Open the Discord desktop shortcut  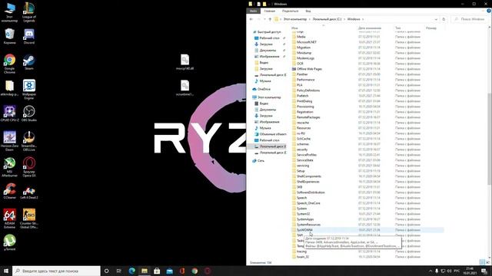[x=29, y=36]
